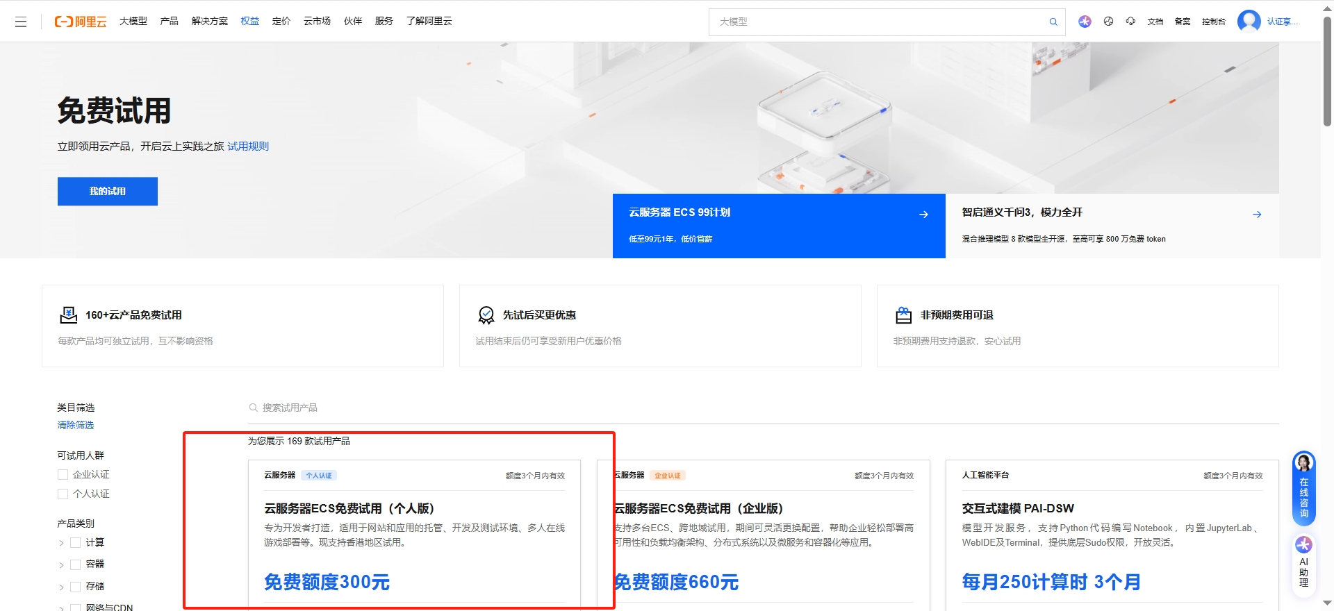Click the headset support icon in header
Screen dimensions: 1334x611
tap(1130, 22)
